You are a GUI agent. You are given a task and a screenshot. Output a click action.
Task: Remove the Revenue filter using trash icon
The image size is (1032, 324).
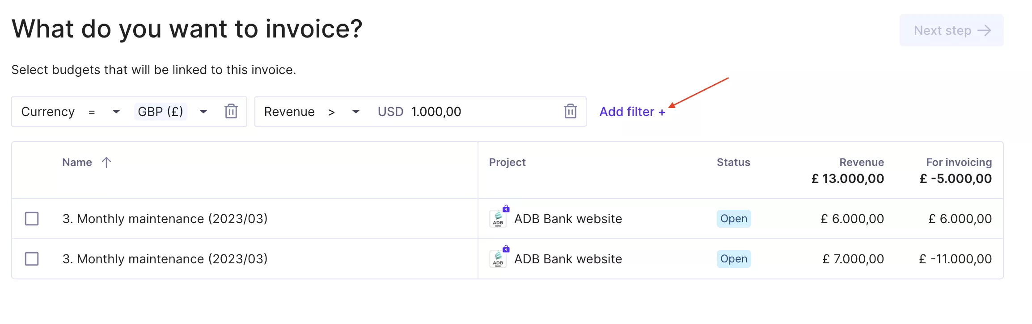click(x=570, y=111)
